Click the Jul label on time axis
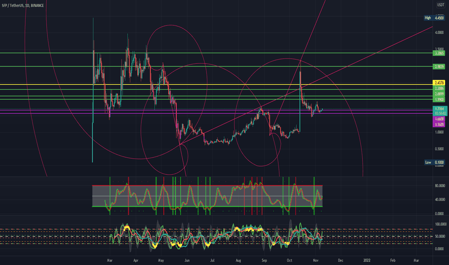449x265 pixels. point(212,260)
